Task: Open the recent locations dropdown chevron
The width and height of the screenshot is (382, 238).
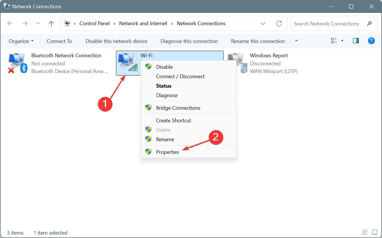Action: [x=38, y=23]
